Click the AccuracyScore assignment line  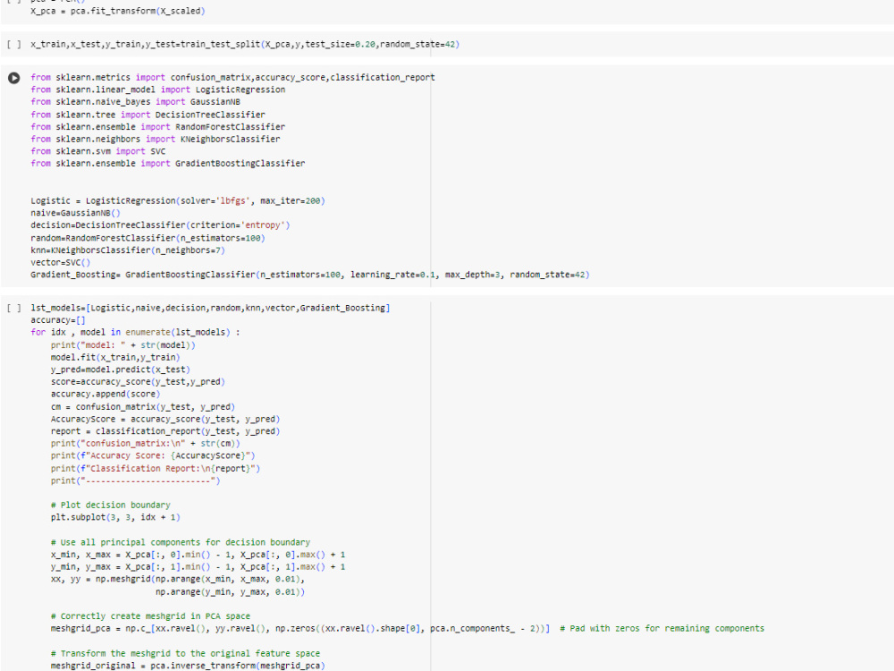point(165,419)
